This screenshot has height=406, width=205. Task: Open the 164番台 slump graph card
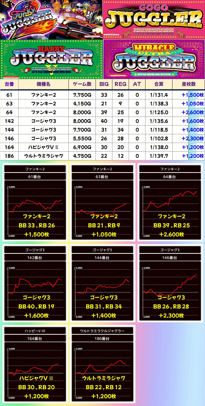coord(35,364)
